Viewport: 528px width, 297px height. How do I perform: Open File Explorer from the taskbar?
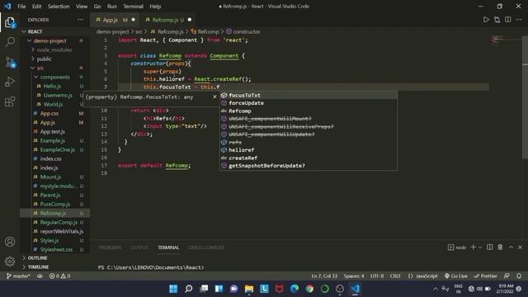(249, 289)
